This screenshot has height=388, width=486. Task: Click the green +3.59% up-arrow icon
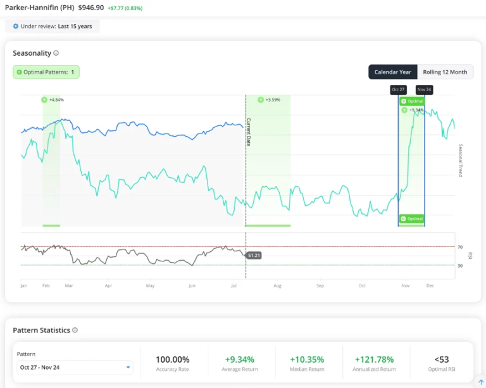point(261,100)
